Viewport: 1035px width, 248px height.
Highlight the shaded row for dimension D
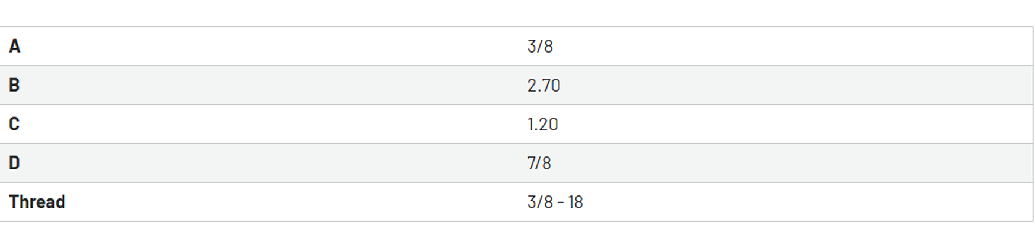click(x=516, y=163)
